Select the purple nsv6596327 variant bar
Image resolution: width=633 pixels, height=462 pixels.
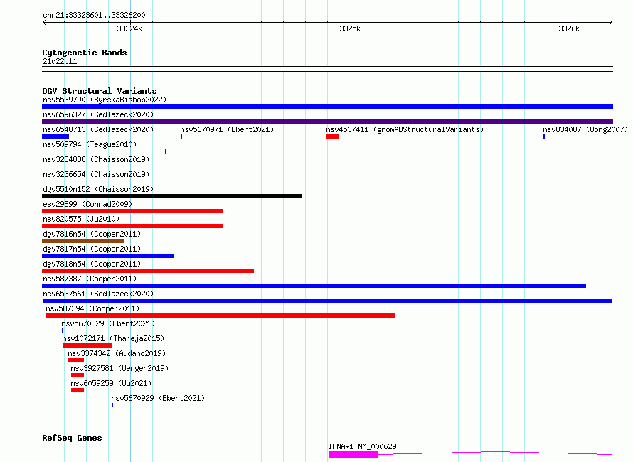tap(327, 122)
